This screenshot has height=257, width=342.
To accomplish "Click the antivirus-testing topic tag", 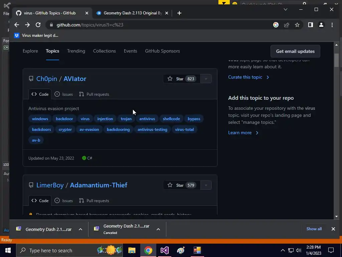I will click(152, 130).
